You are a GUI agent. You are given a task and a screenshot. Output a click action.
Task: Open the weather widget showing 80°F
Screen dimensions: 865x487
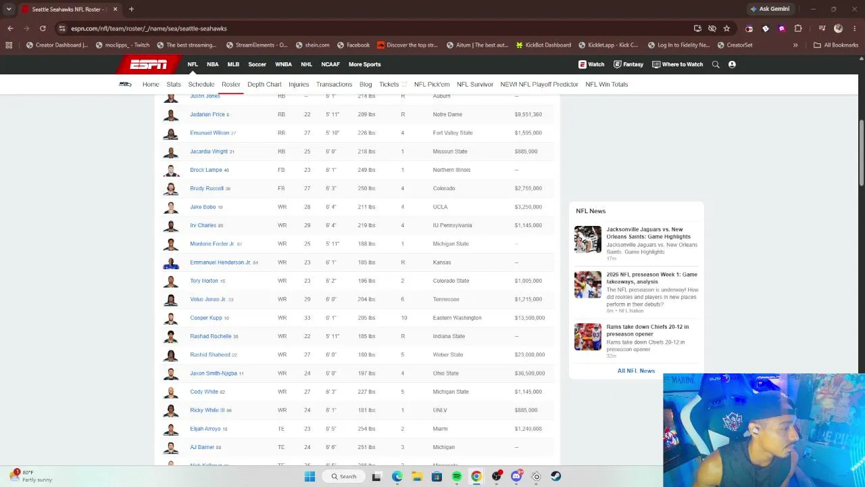pos(30,476)
